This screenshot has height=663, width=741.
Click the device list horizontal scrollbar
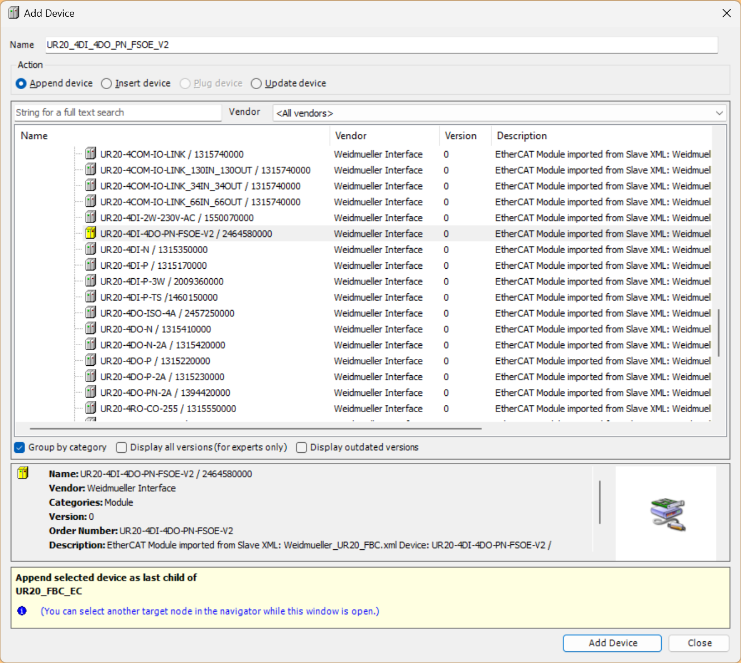coord(256,429)
